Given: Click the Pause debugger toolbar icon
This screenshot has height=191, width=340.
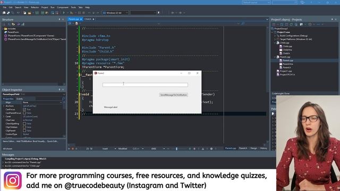Looking at the screenshot, I should (79, 13).
